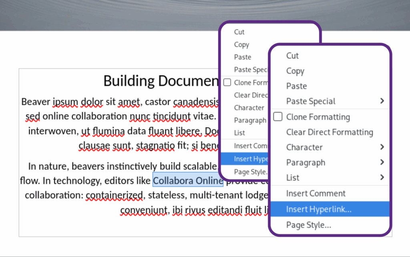Click Cut in the larger front menu
The image size is (410, 257).
[x=293, y=56]
